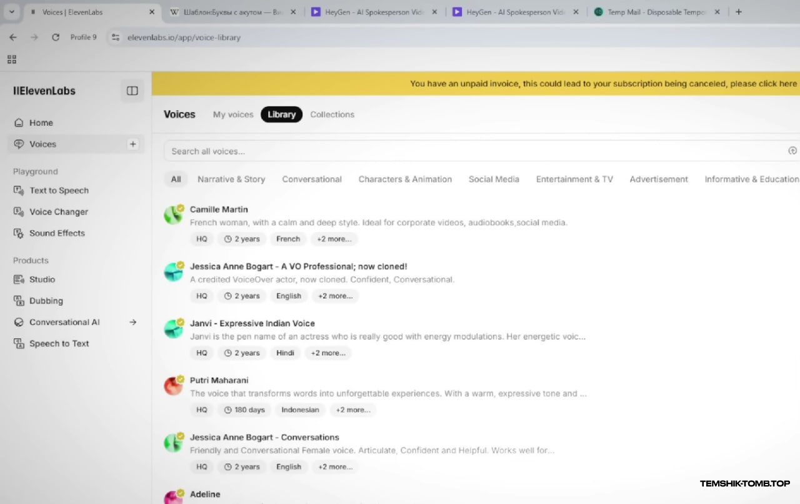Viewport: 800px width, 504px height.
Task: Click the address bar URL
Action: [184, 38]
